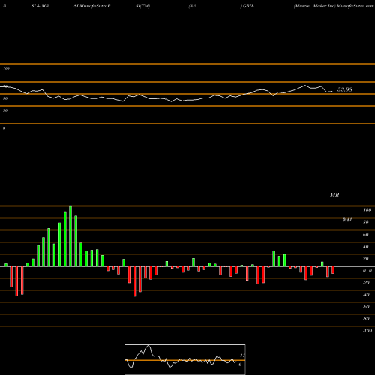
Task: Click the 60 label on MR right axis
Action: click(x=366, y=235)
